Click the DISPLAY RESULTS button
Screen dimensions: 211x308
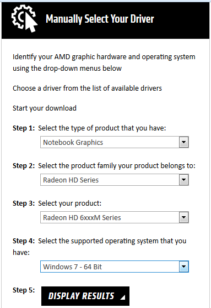85,296
